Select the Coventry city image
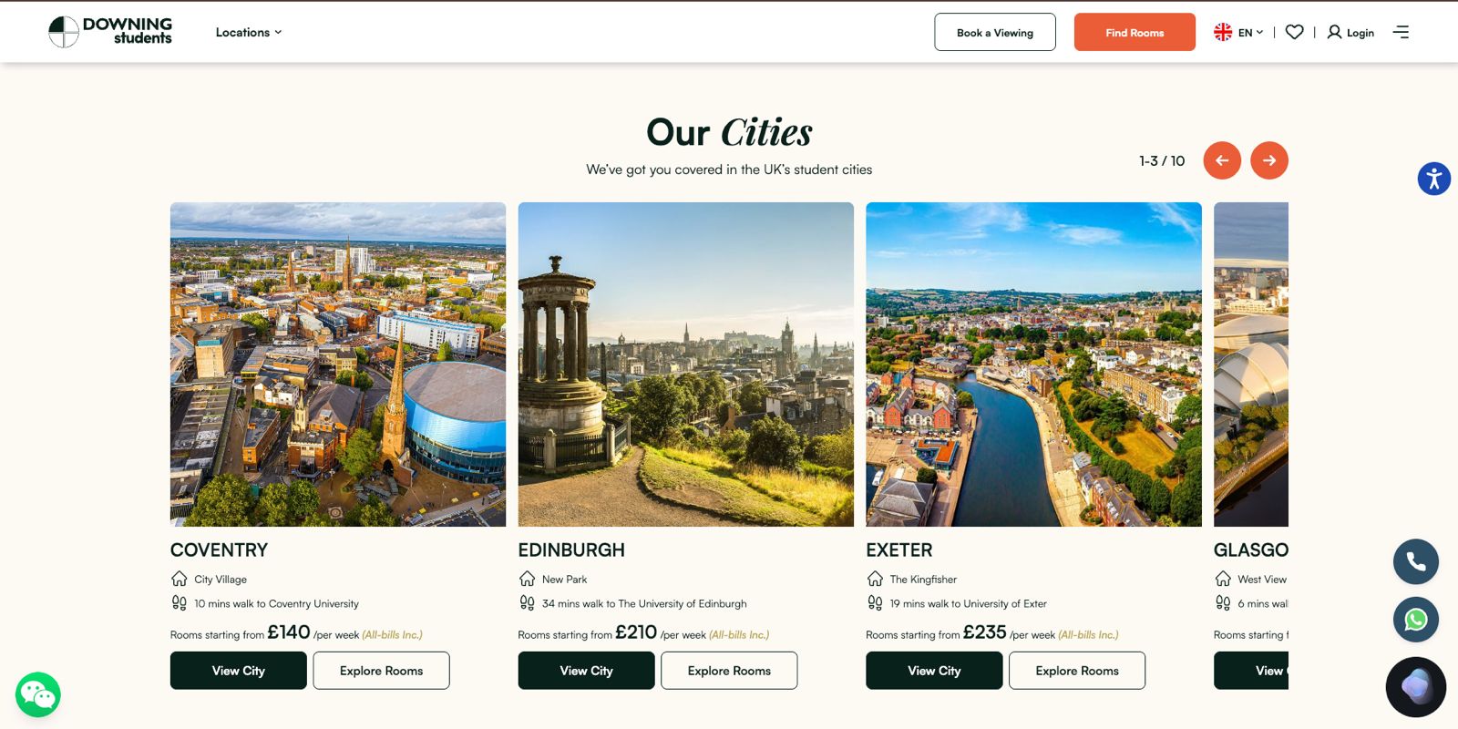Screen dimensions: 1458x729 (338, 364)
